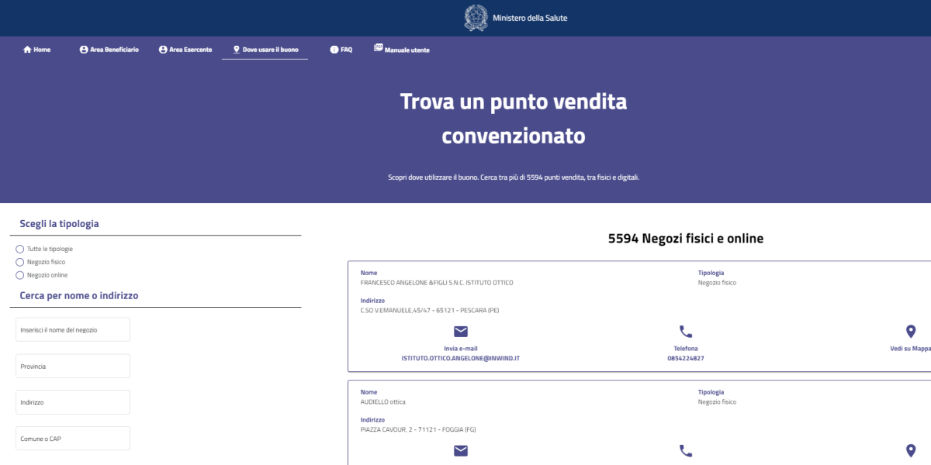The image size is (931, 465).
Task: Select the Negozio fisico radio option
Action: tap(20, 262)
